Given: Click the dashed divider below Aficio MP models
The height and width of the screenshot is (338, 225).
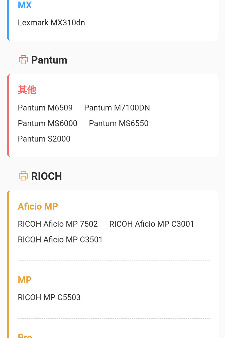Looking at the screenshot, I should click(x=114, y=261).
